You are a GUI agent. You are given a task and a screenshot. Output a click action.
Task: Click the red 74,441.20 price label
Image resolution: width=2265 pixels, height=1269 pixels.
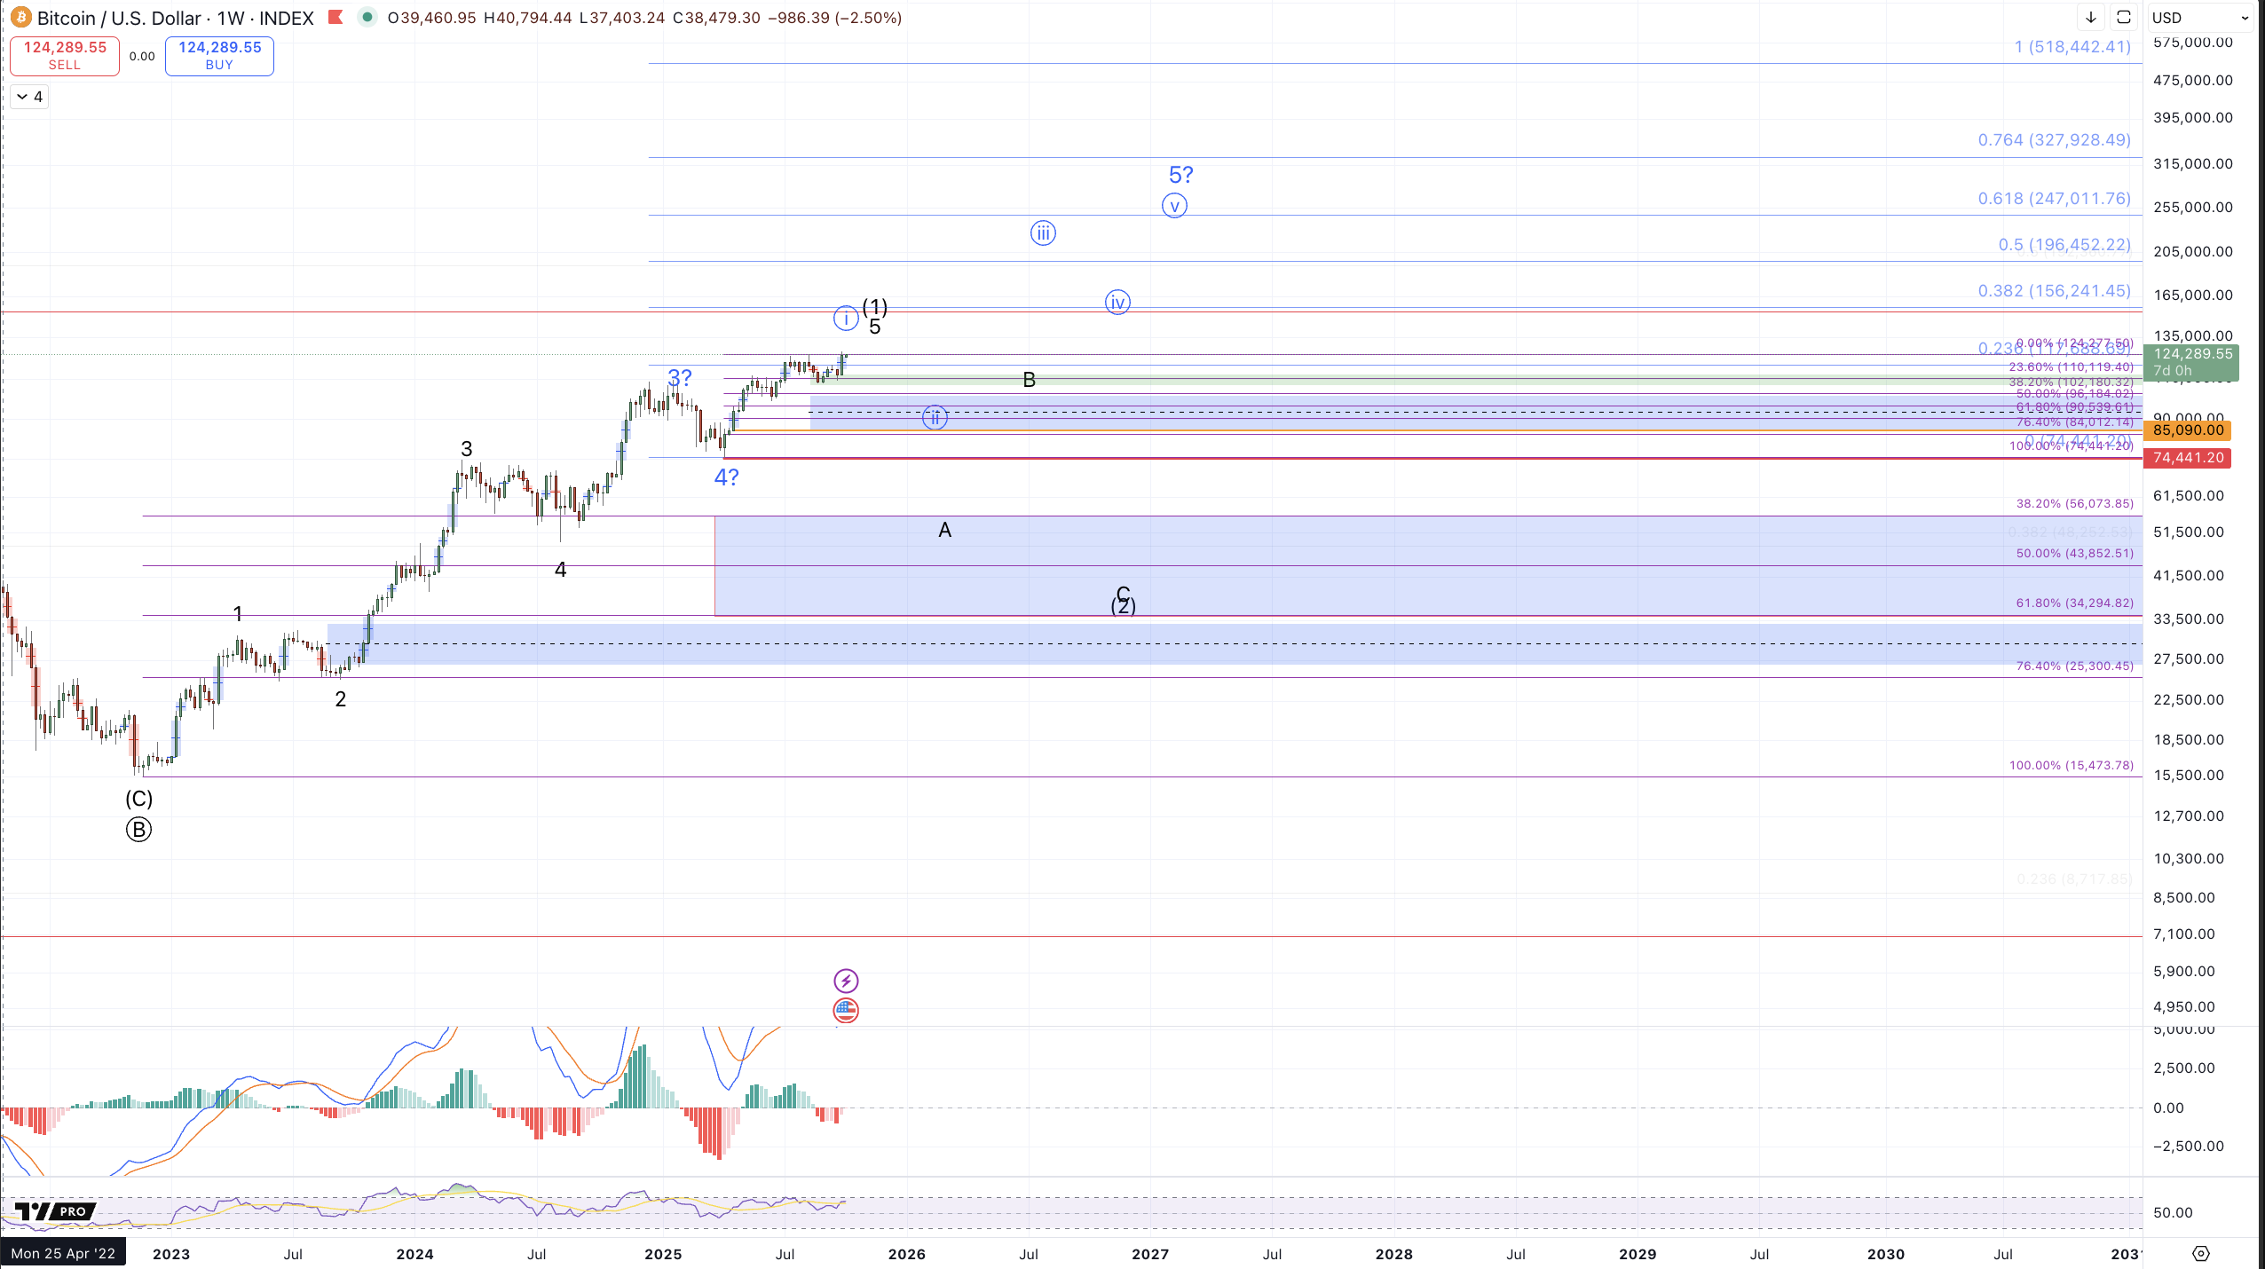coord(2188,458)
